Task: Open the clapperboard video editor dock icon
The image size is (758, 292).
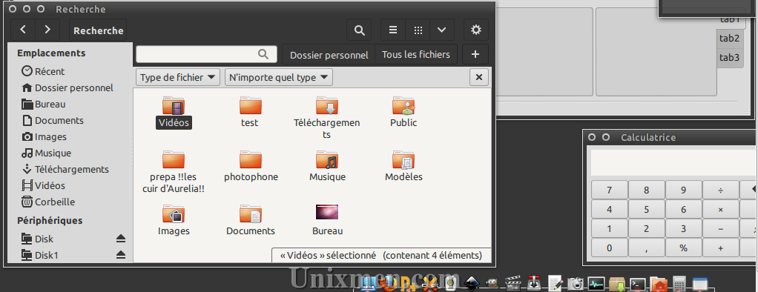Action: pyautogui.click(x=513, y=283)
